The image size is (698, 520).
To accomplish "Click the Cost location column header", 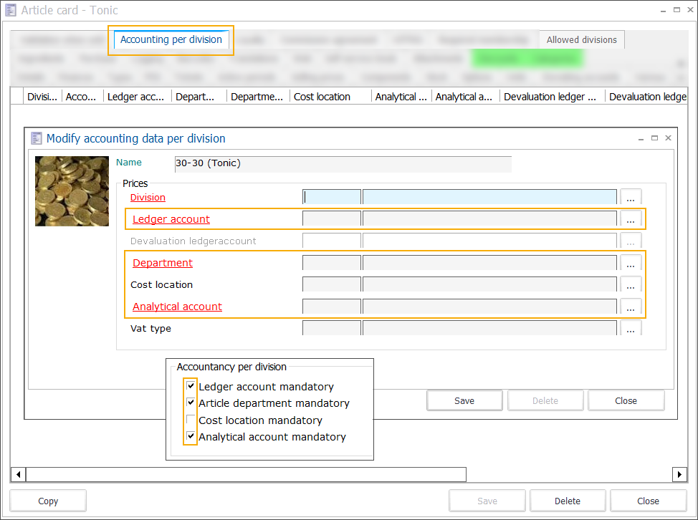I will [322, 97].
